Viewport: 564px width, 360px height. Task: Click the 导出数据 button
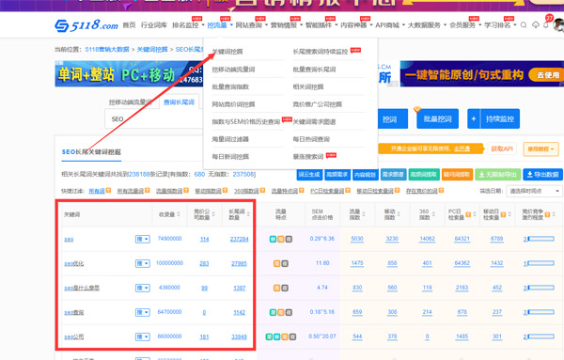click(x=542, y=175)
